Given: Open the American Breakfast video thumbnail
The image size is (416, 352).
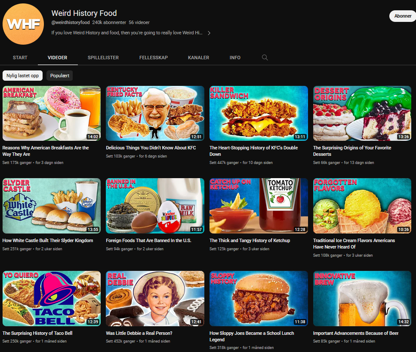Looking at the screenshot, I should pyautogui.click(x=52, y=113).
